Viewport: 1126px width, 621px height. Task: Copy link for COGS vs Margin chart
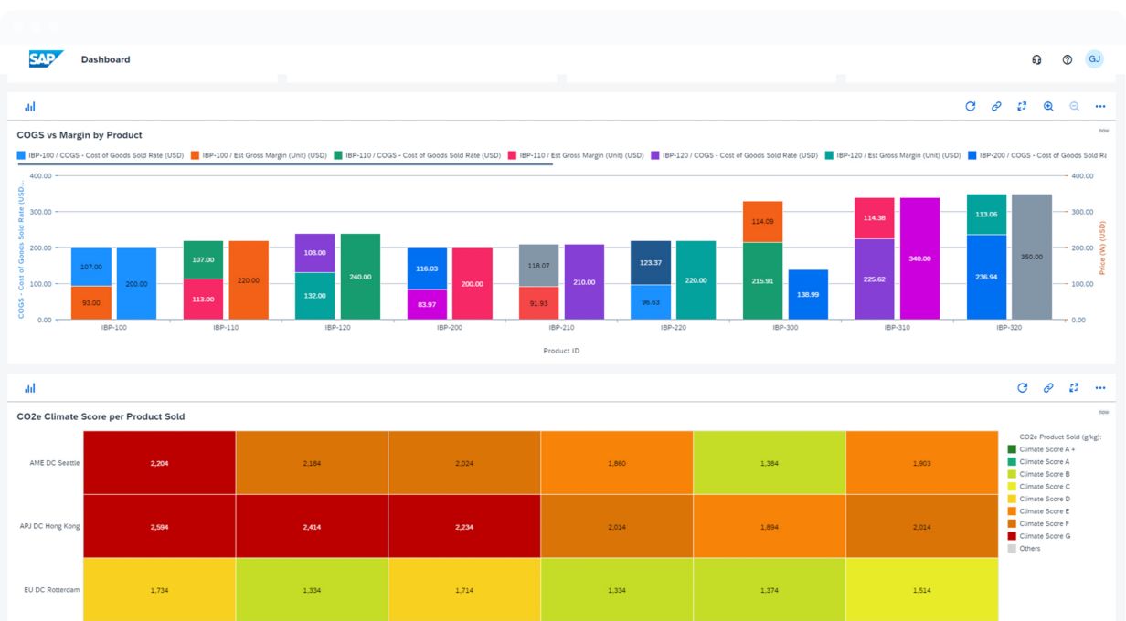[x=996, y=107]
